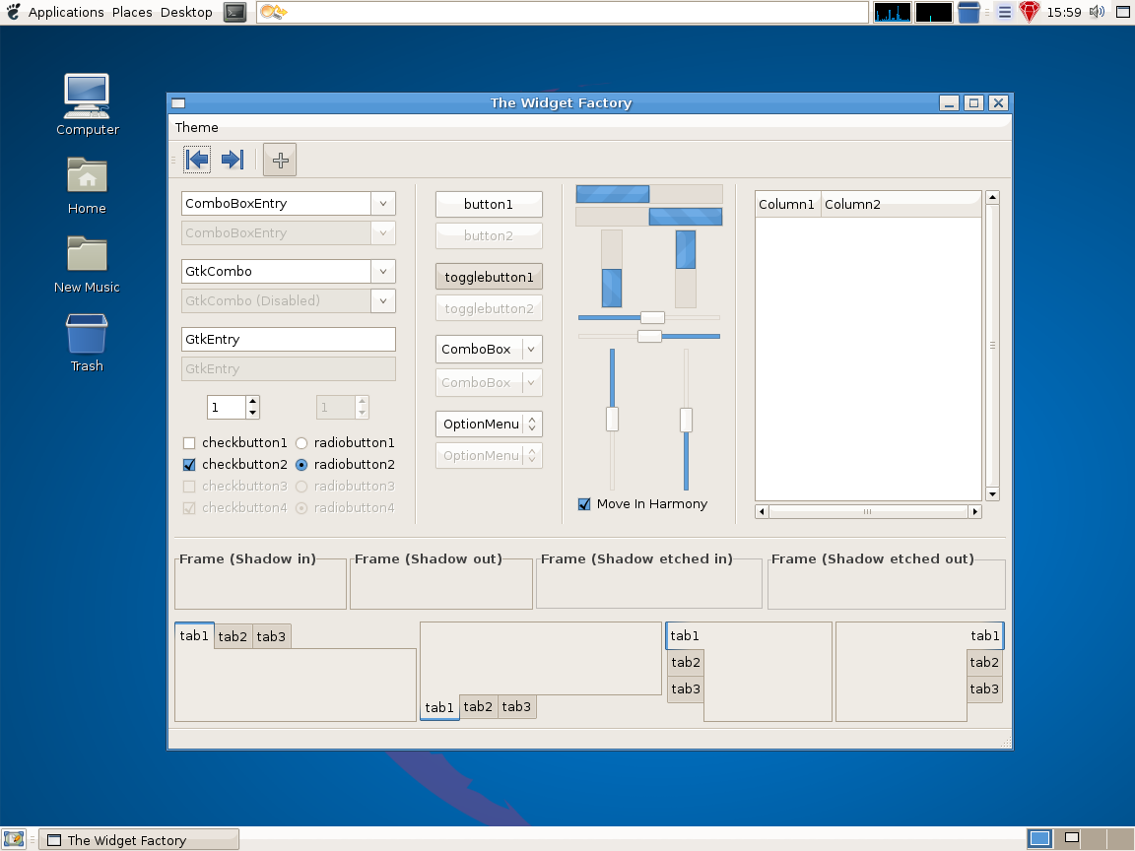Open the Computer desktop icon
The height and width of the screenshot is (851, 1135).
tap(87, 105)
